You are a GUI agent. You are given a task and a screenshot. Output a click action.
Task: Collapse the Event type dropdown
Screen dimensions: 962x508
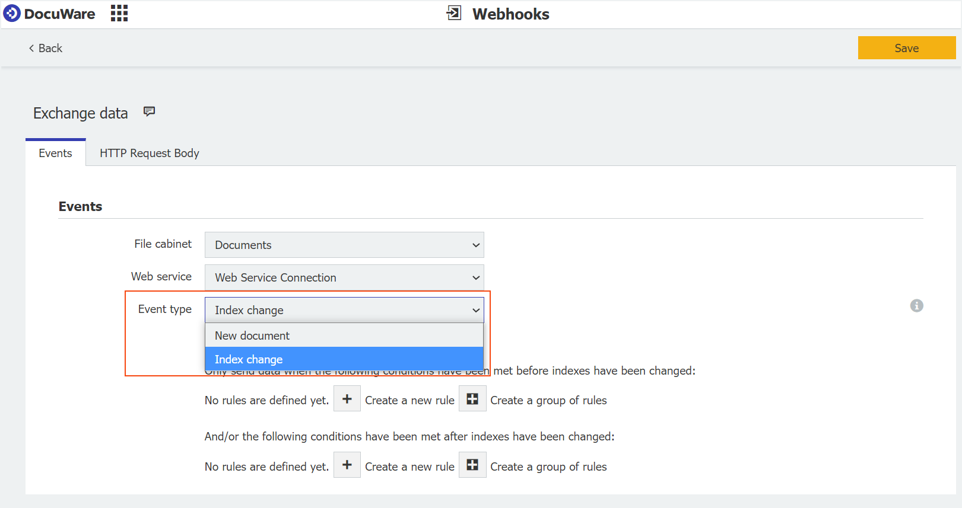click(x=344, y=310)
